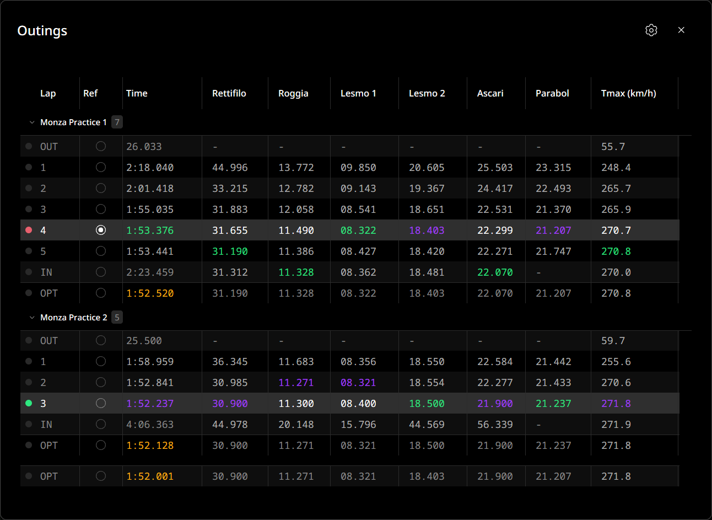Click the purple Rettifilo value 30.900 in lap 3

point(230,404)
